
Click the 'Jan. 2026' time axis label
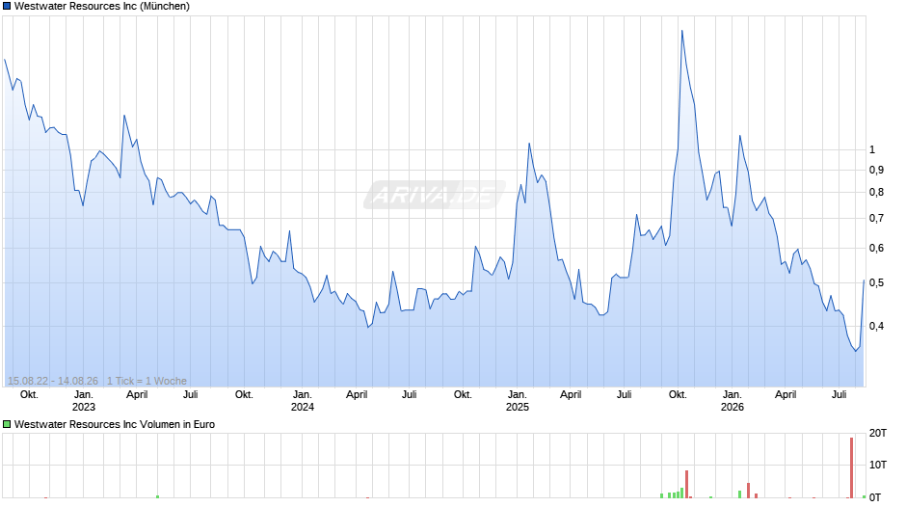click(733, 401)
